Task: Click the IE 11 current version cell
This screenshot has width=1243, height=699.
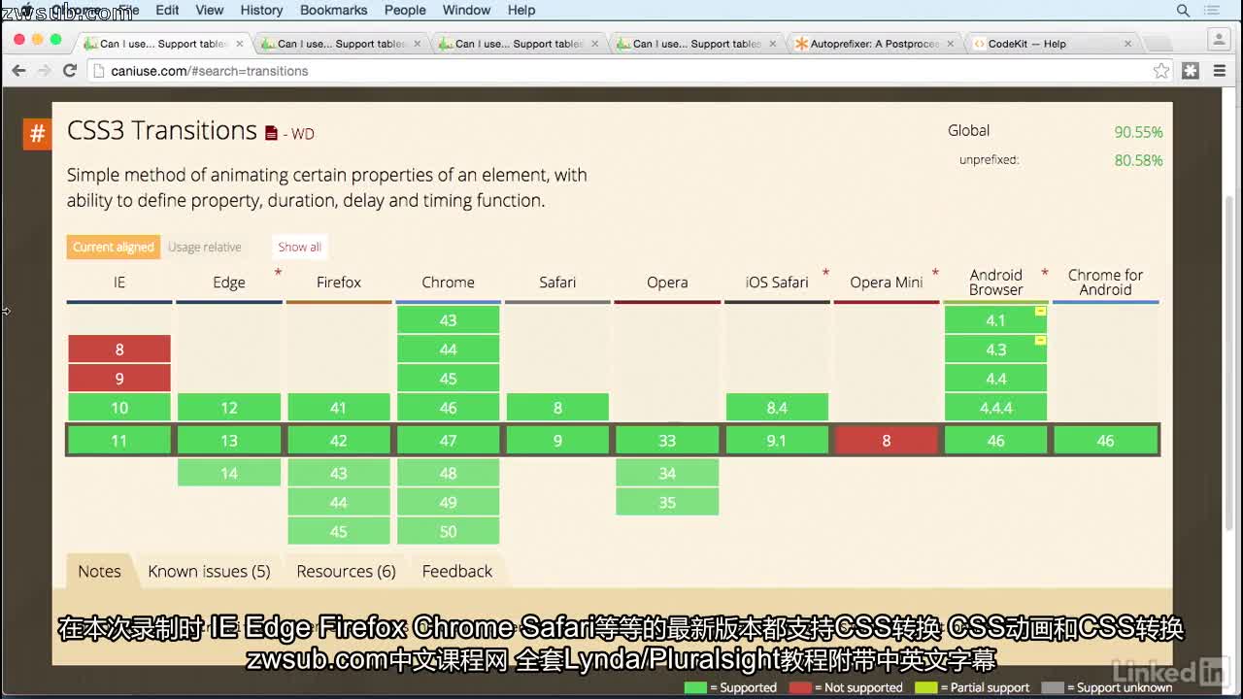Action: click(x=118, y=440)
